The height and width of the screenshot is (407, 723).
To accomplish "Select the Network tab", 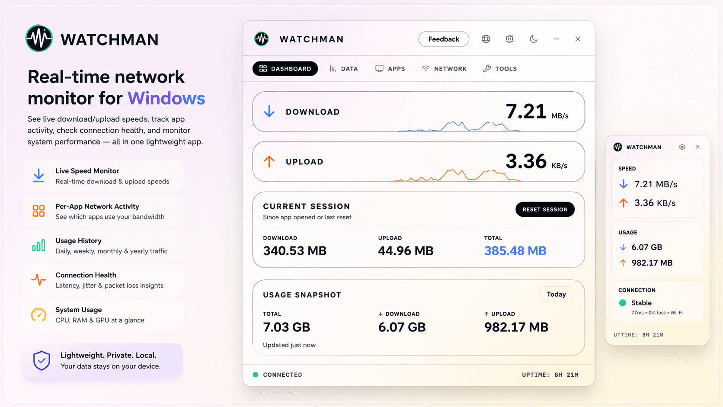I will pos(444,69).
